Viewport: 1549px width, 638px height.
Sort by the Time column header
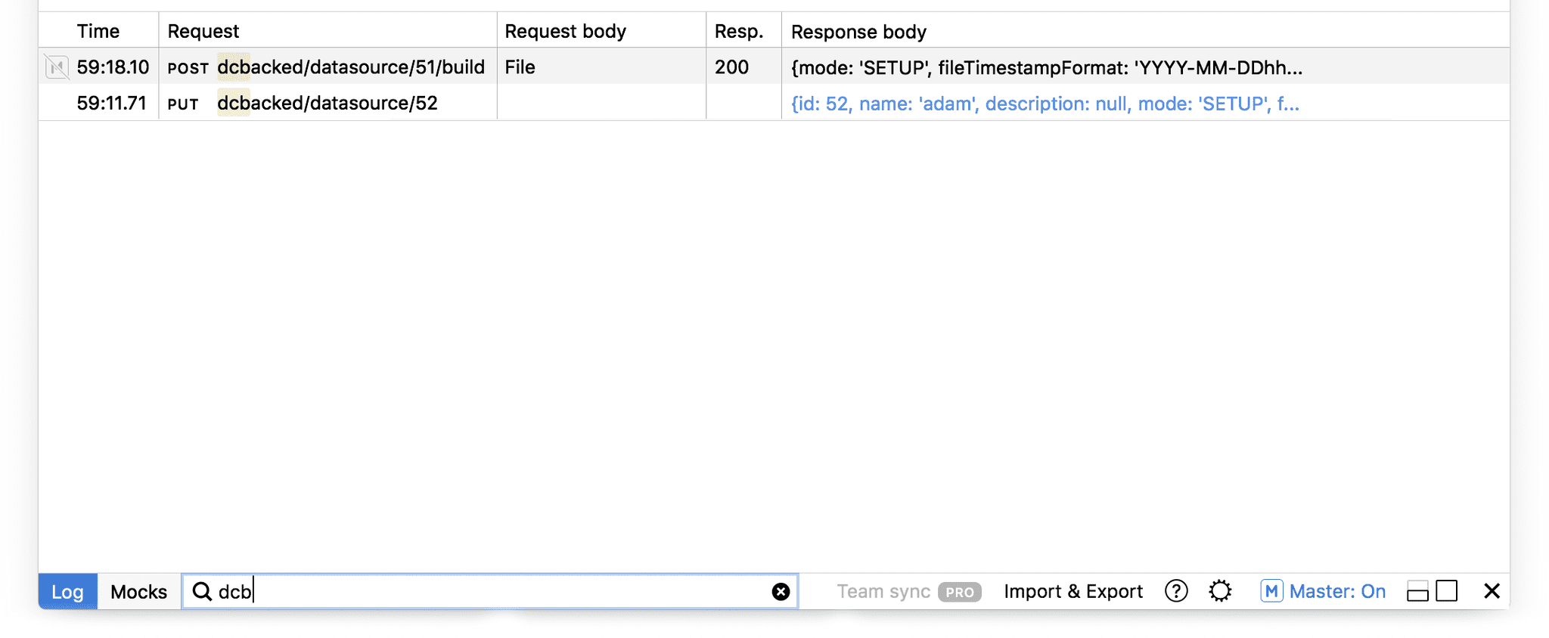[x=98, y=31]
